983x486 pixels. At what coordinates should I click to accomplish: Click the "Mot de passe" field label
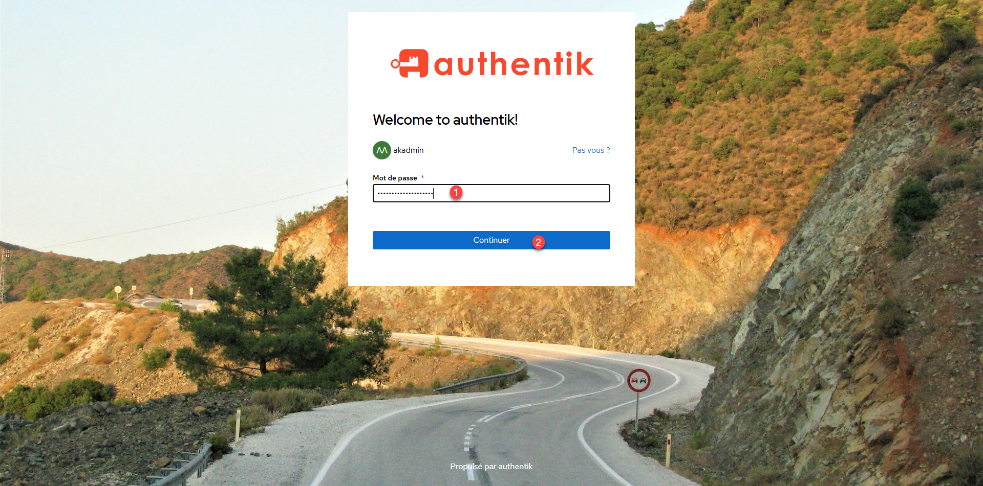pyautogui.click(x=395, y=178)
